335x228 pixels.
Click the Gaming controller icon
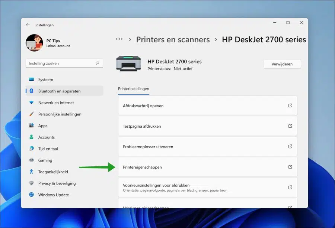(x=31, y=160)
